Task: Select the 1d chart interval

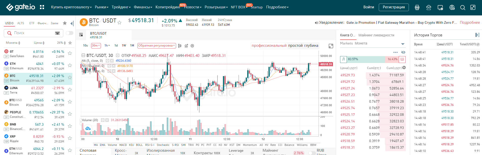Action: click(116, 46)
